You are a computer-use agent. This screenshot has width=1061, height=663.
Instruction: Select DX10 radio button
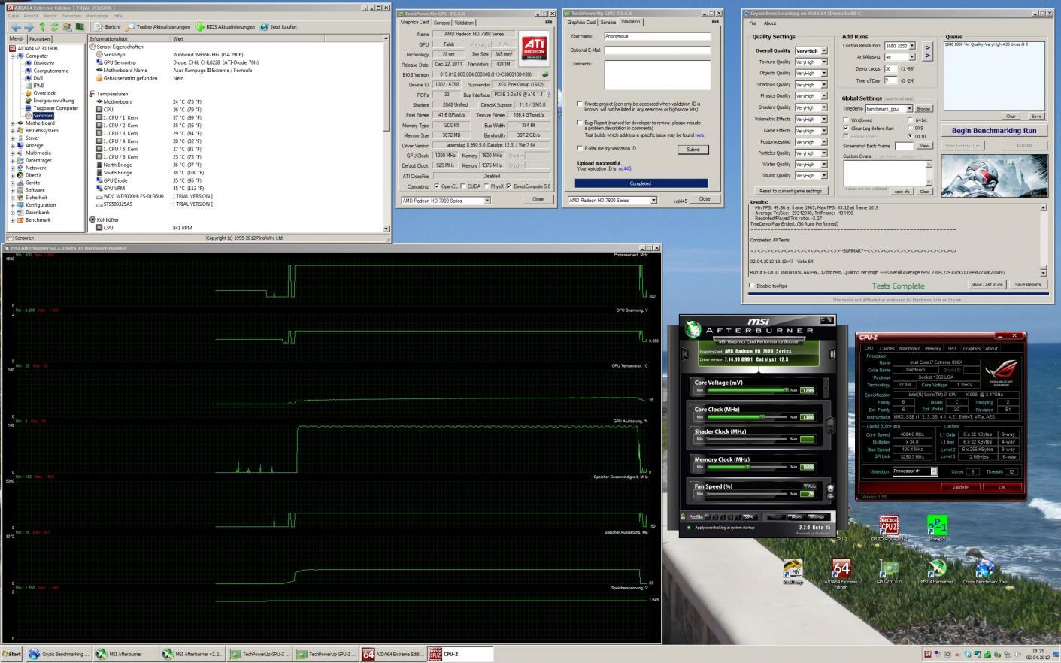pyautogui.click(x=911, y=136)
